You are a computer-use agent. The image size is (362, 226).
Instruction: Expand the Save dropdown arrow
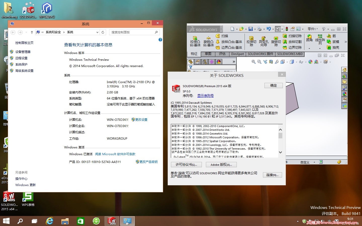click(x=255, y=29)
